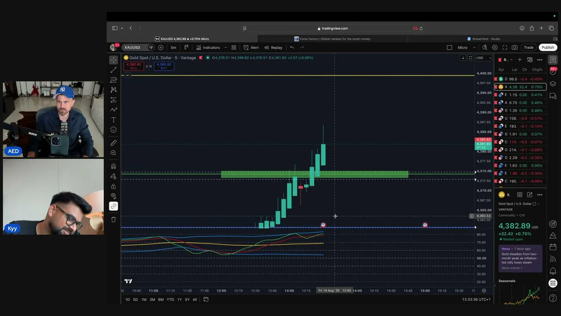
Task: Enter fullscreen mode
Action: (x=505, y=47)
